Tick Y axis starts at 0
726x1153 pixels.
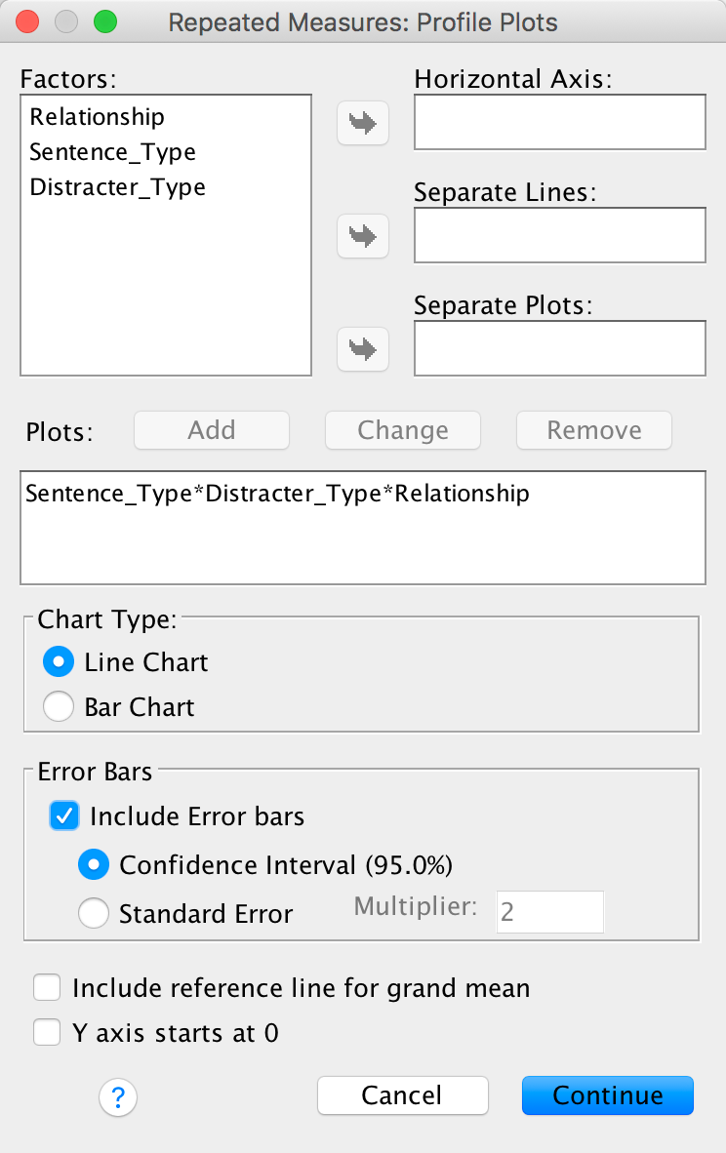[48, 1033]
